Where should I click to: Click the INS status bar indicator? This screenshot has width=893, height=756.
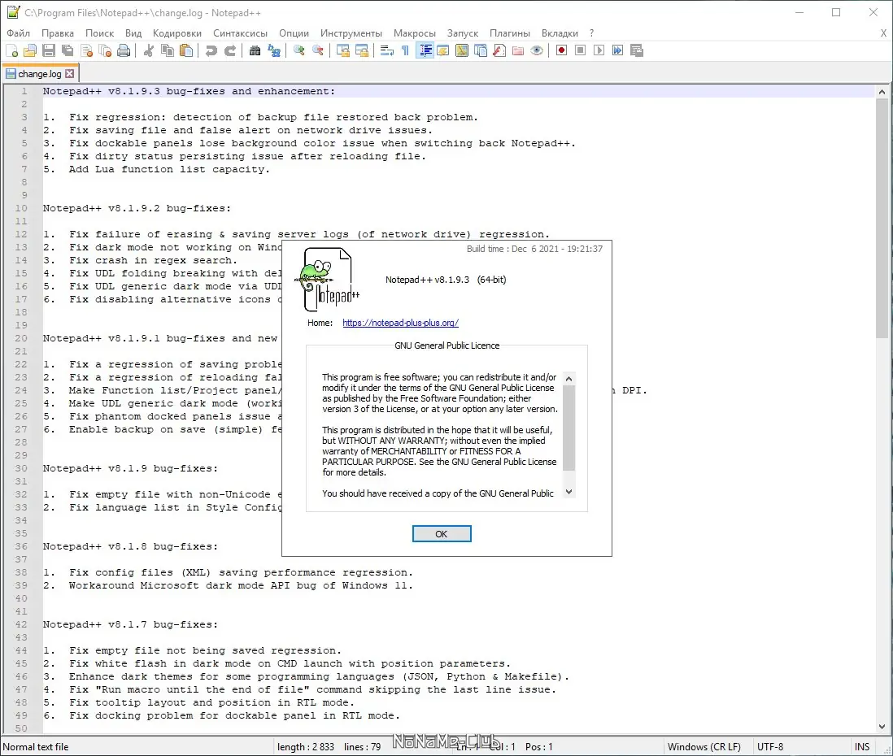[861, 746]
